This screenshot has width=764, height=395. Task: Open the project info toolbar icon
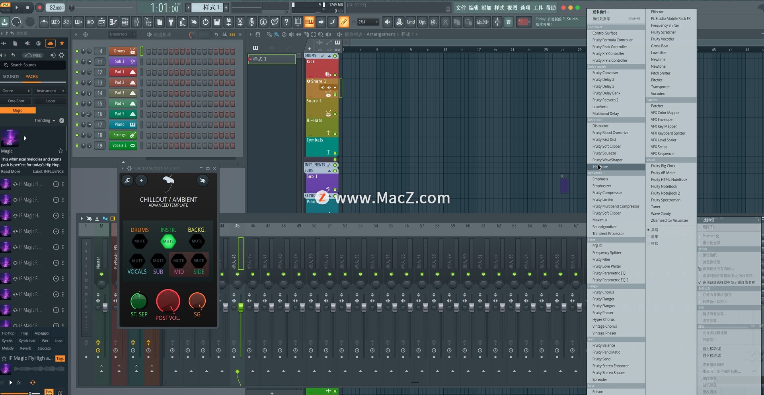click(263, 22)
